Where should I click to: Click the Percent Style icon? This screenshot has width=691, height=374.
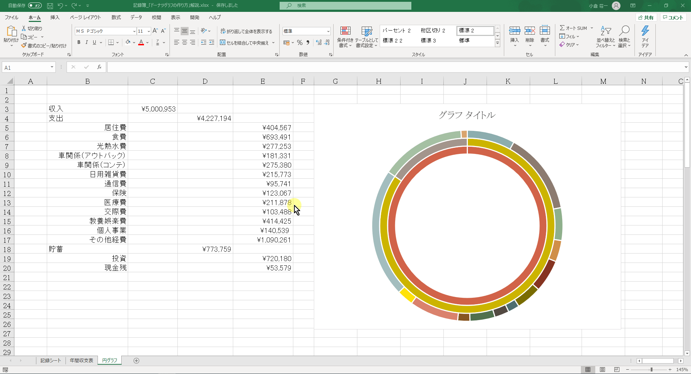300,42
